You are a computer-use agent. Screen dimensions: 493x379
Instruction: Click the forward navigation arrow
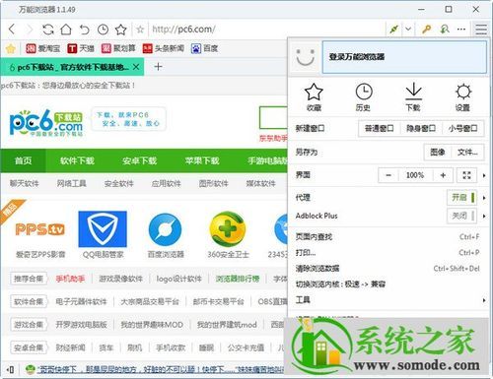coord(30,30)
